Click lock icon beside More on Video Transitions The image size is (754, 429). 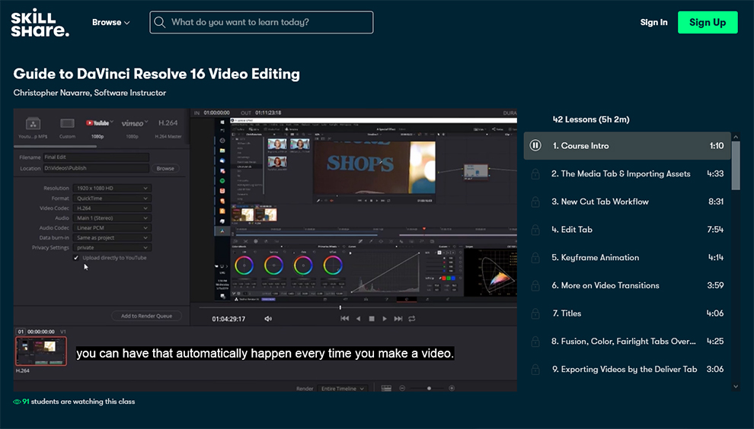[535, 285]
